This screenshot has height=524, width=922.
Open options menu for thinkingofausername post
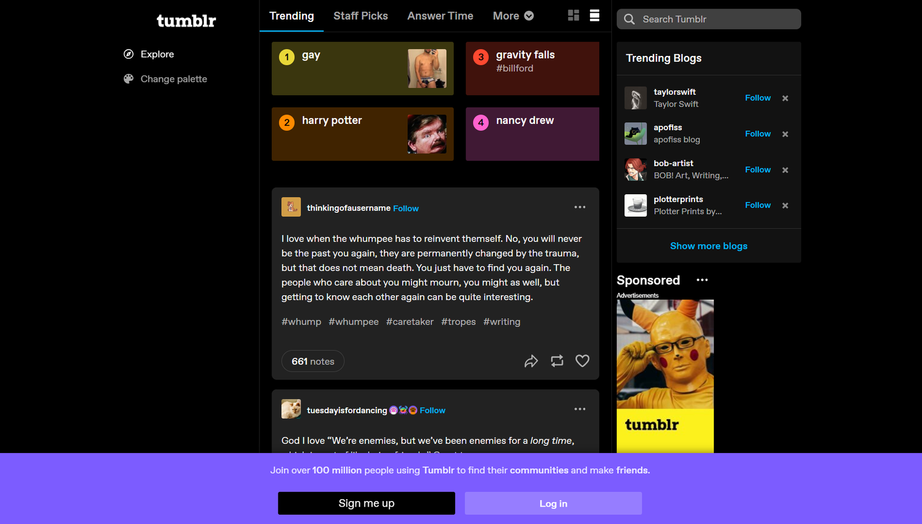click(x=580, y=207)
